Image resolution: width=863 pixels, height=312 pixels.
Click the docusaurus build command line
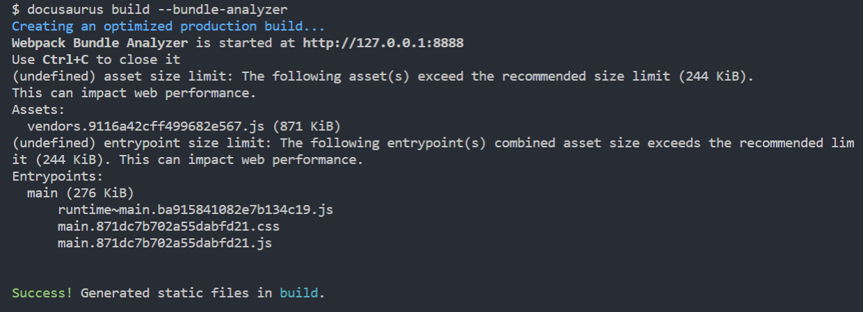click(x=150, y=10)
